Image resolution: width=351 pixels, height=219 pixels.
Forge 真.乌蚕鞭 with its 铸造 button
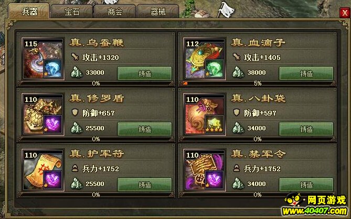tap(145, 73)
